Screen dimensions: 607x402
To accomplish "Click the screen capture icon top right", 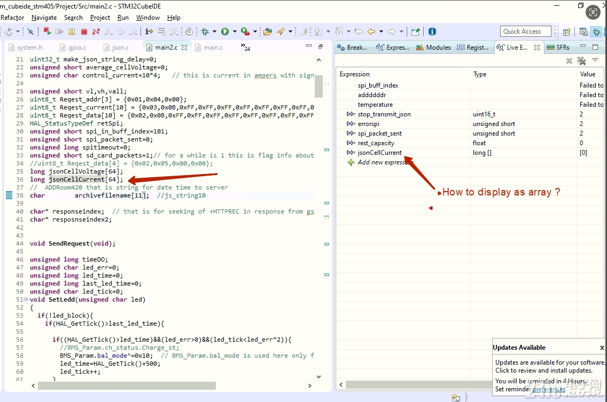I will point(593,12).
